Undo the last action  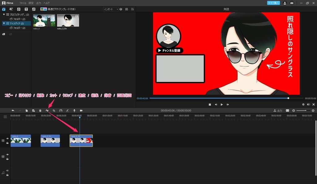pos(13,110)
